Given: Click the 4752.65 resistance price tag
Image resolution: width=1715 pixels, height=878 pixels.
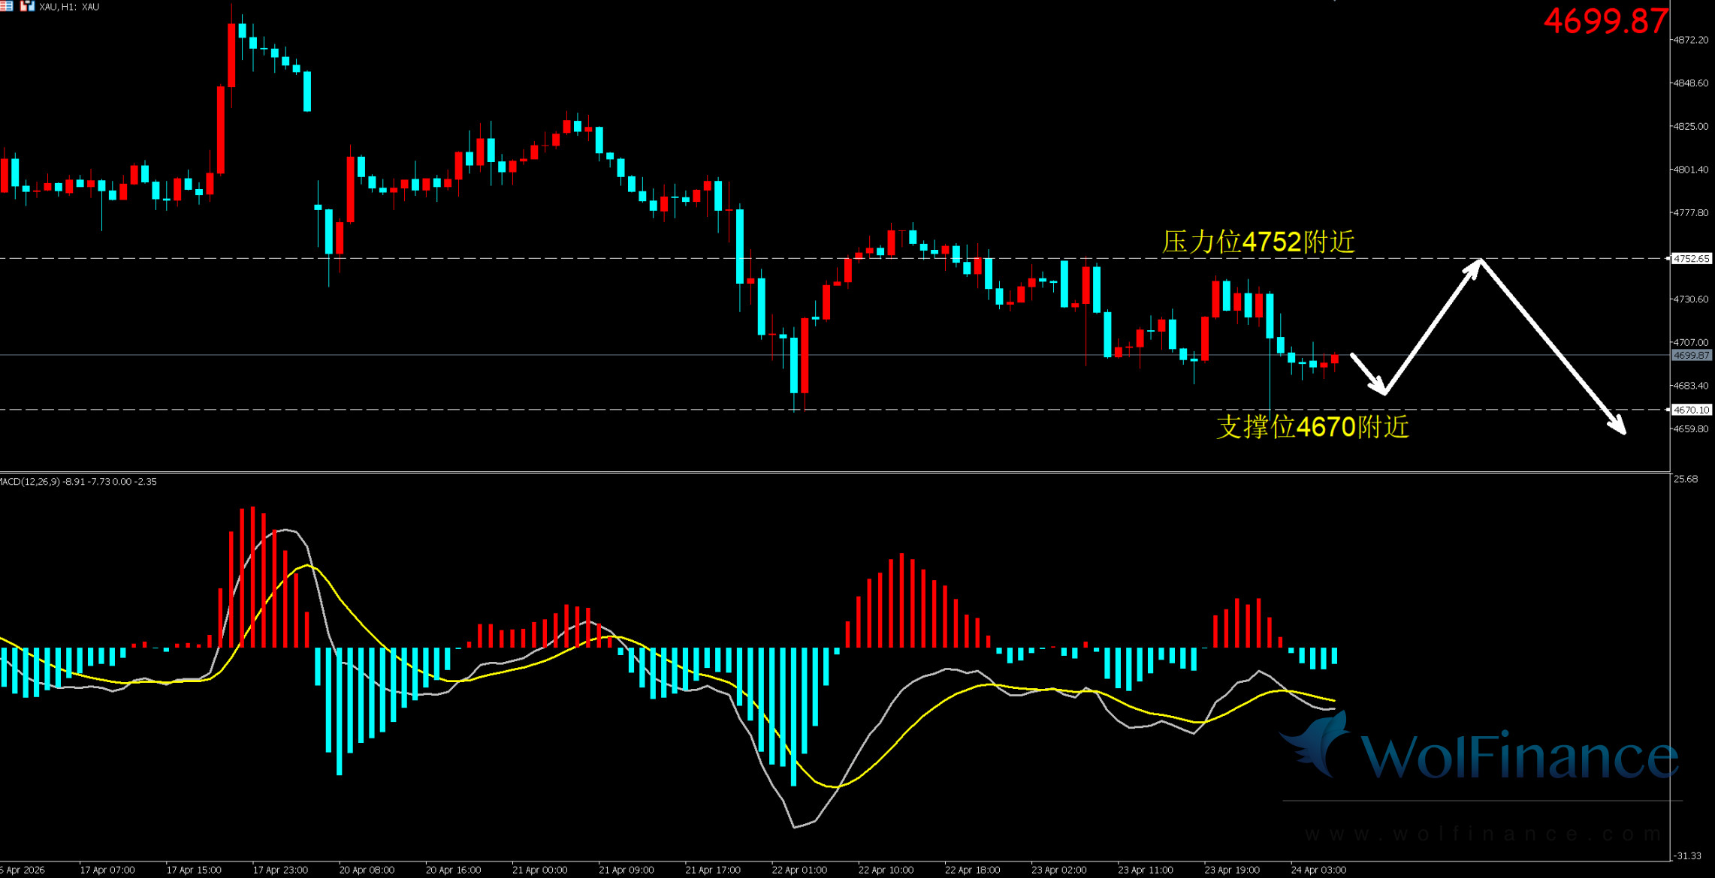Looking at the screenshot, I should (x=1691, y=258).
